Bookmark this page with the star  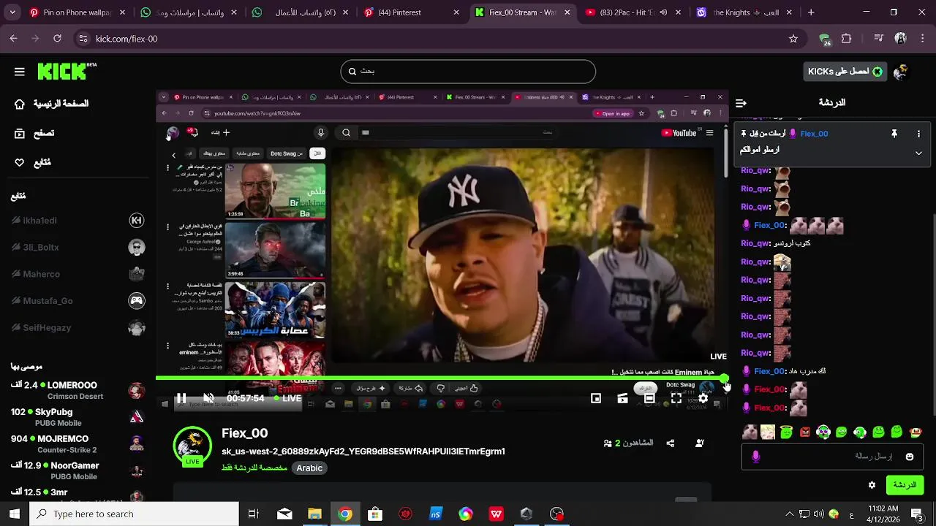click(x=793, y=39)
